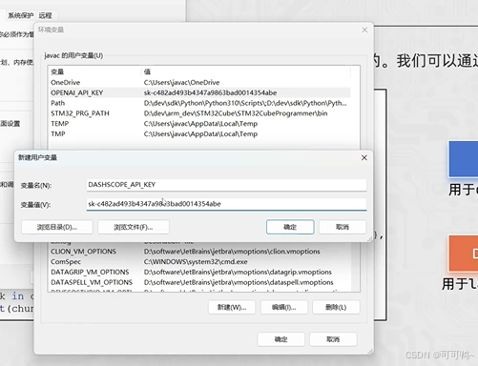Screen dimensions: 478x366
Task: Click 浏览文件(F)... button
Action: click(x=134, y=227)
